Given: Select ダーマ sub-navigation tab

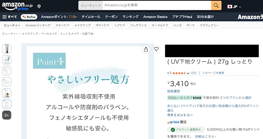Looking at the screenshot, I should click(x=191, y=25).
